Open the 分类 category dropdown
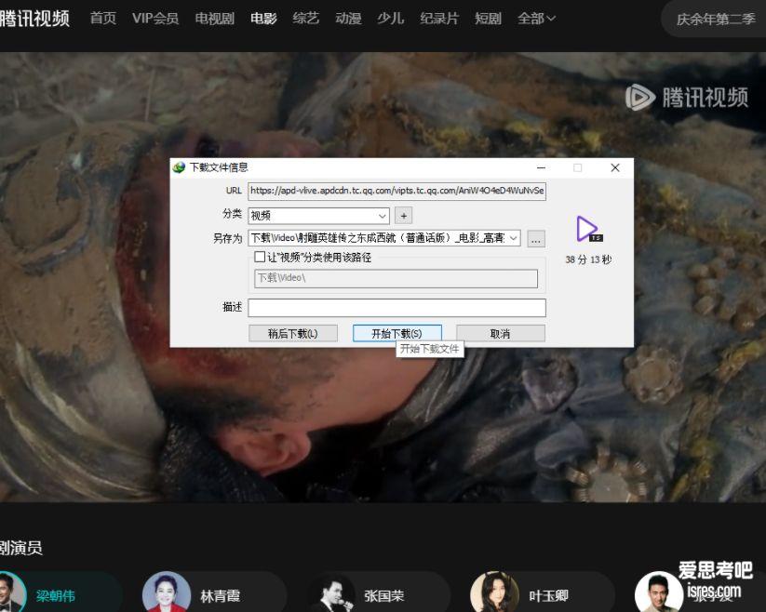766x612 pixels. coord(318,215)
